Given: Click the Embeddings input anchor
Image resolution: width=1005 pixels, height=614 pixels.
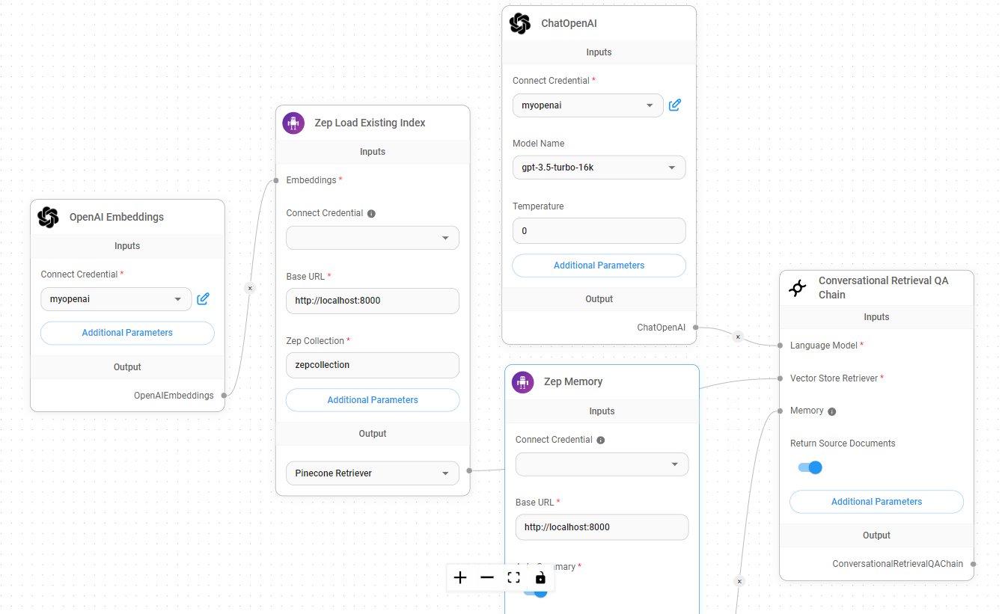Looking at the screenshot, I should coord(276,180).
